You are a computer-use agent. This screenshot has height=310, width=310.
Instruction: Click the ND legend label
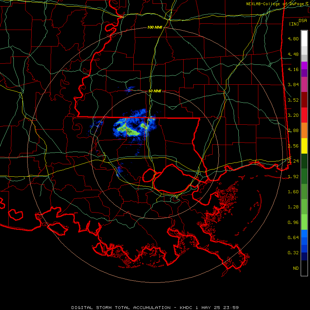[x=296, y=268]
